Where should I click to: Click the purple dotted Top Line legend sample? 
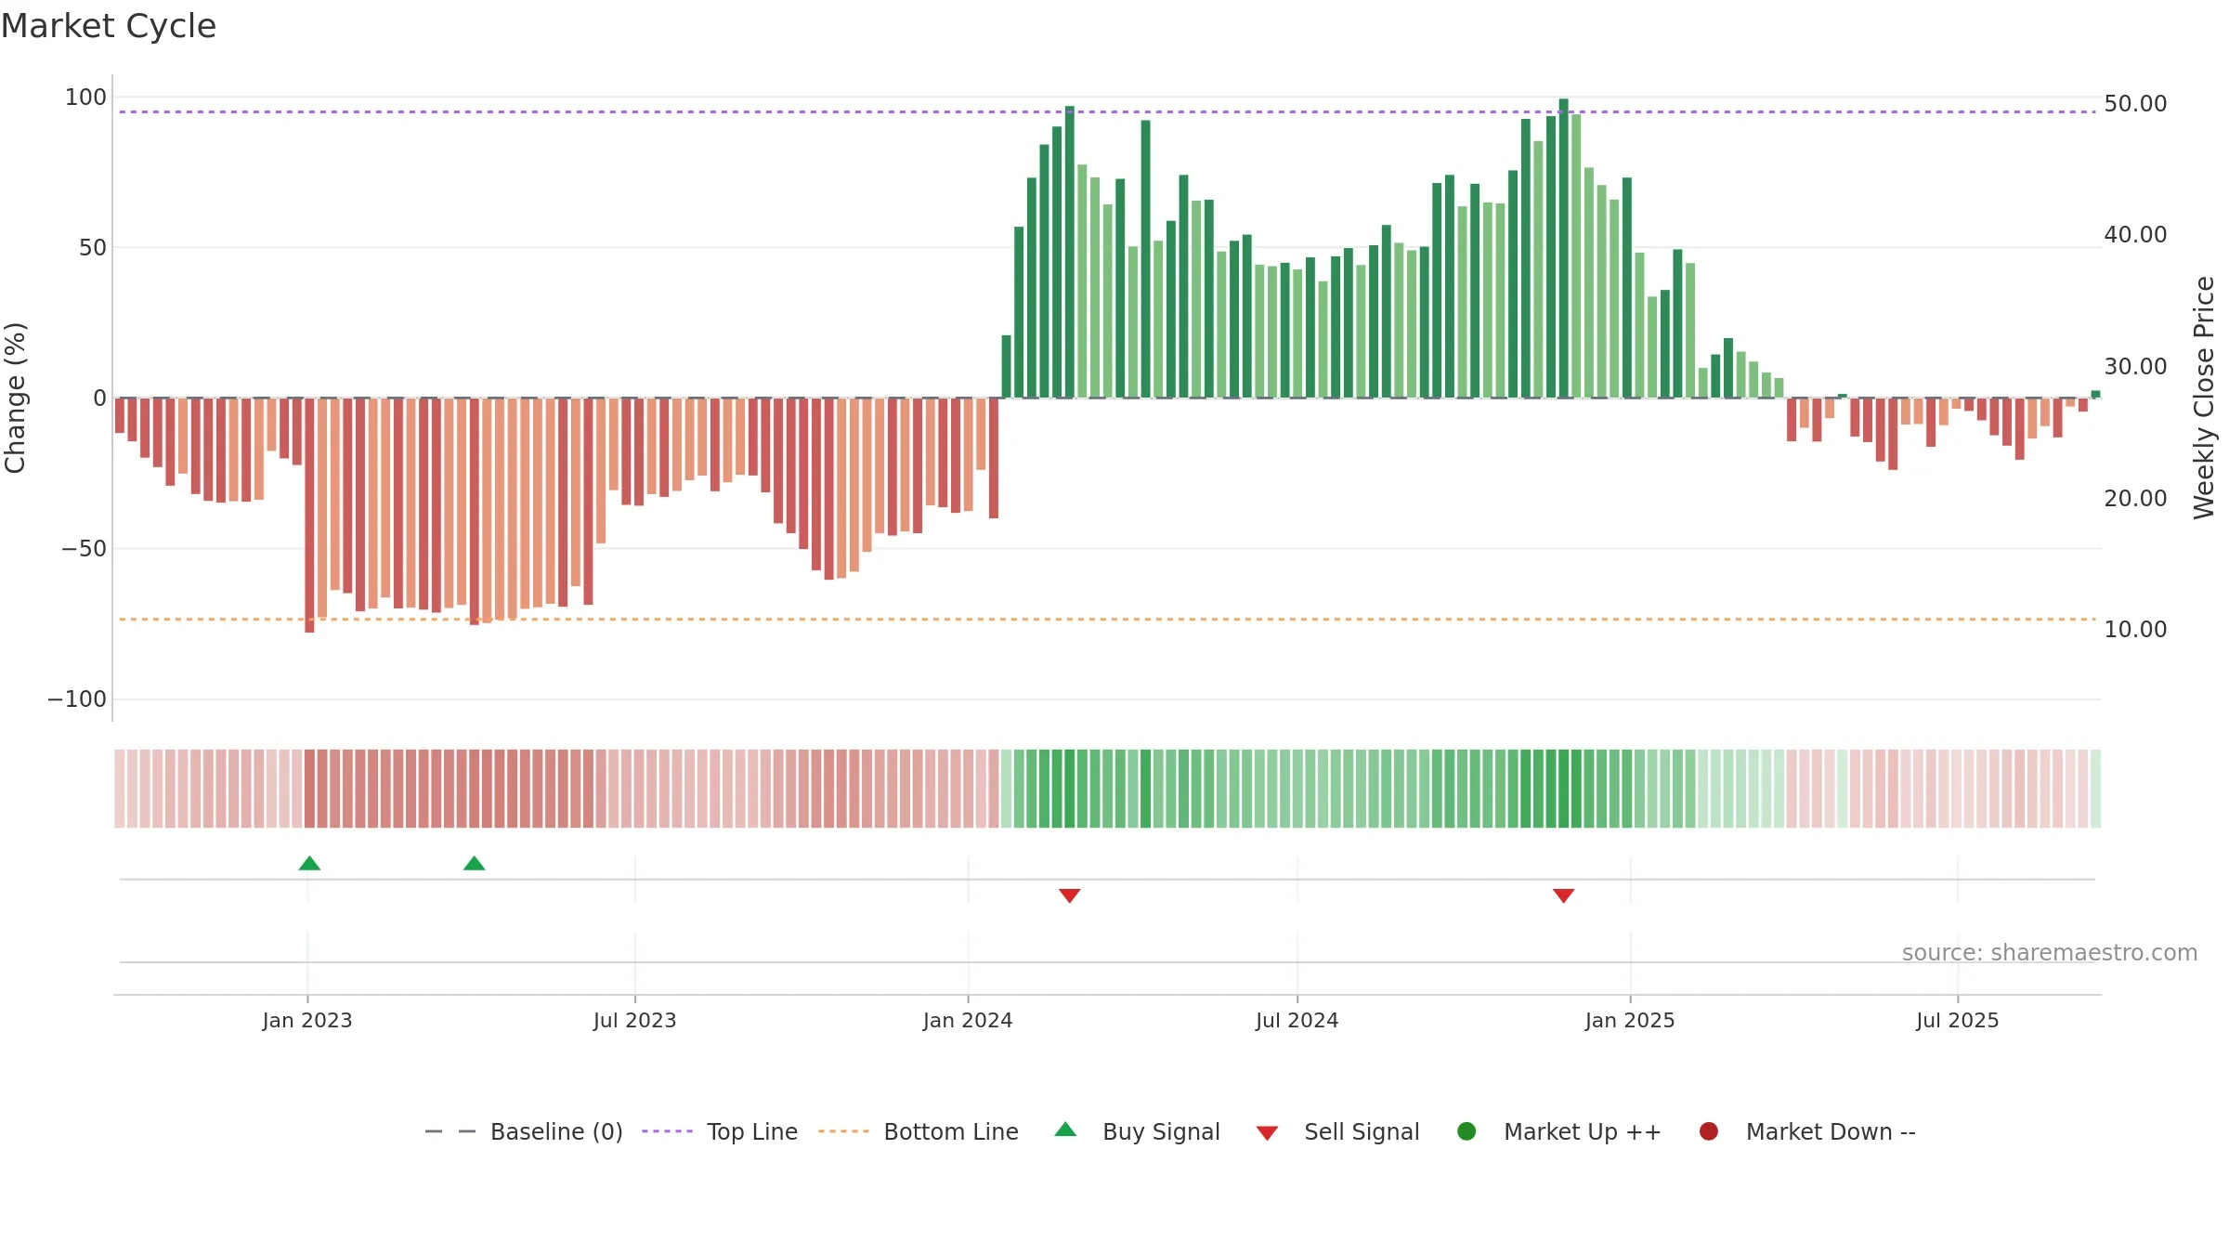pyautogui.click(x=667, y=1131)
